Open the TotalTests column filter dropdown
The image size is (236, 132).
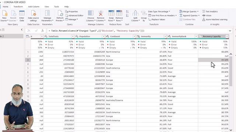pos(73,36)
